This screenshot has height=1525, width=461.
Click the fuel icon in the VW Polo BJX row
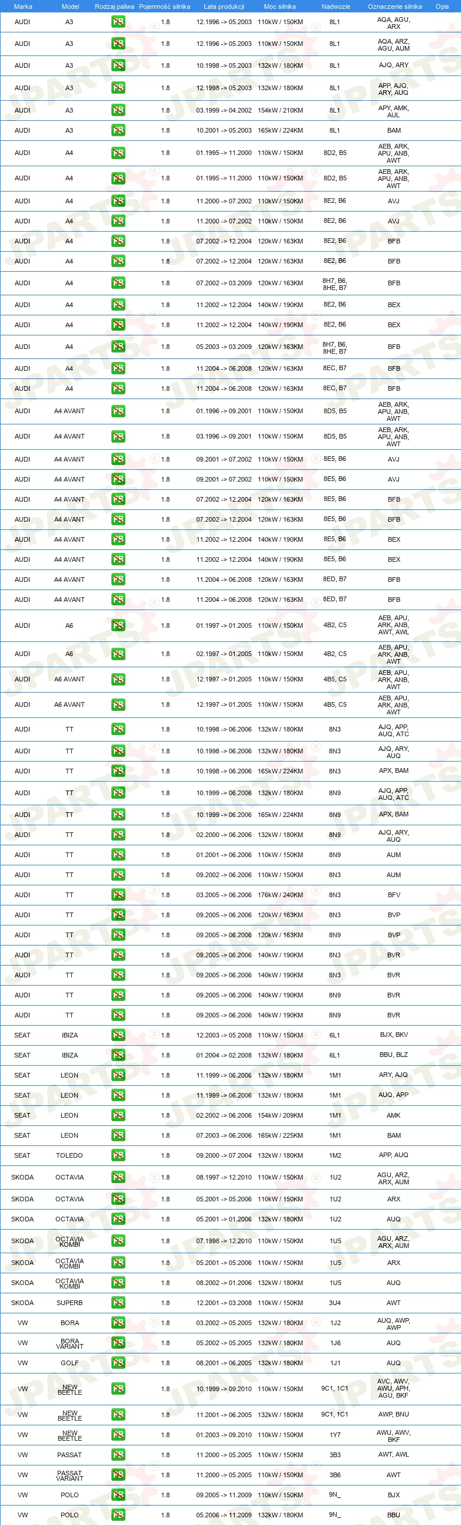118,1496
